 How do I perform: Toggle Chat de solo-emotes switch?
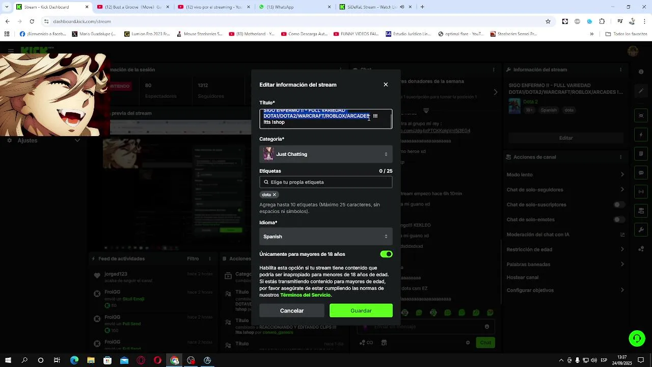point(619,220)
